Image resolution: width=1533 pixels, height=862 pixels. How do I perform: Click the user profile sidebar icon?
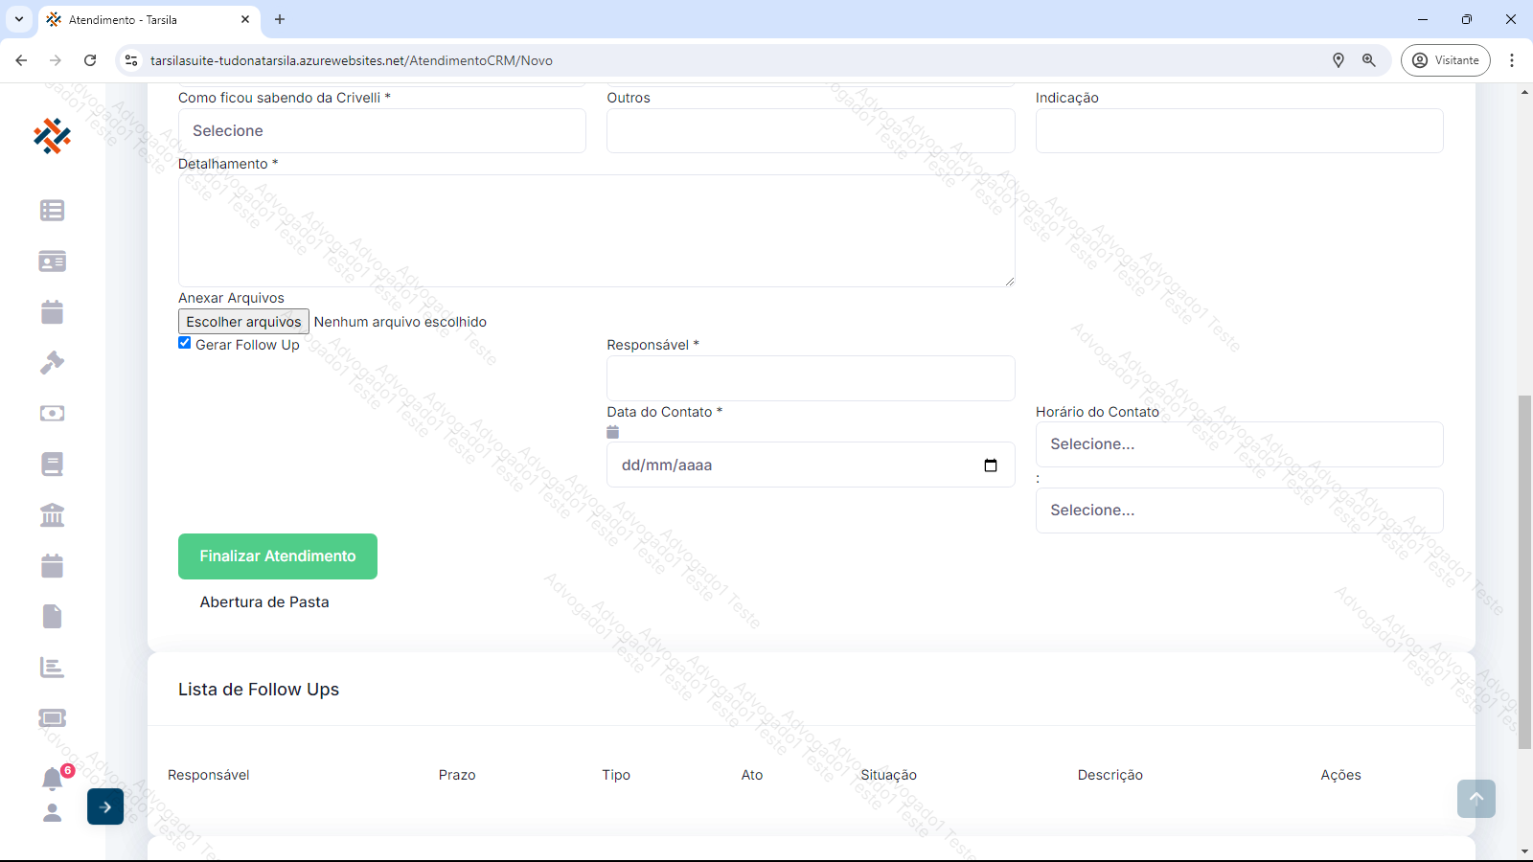pos(52,813)
